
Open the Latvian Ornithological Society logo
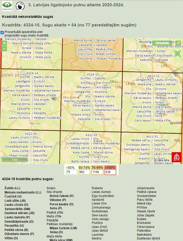click(20, 6)
